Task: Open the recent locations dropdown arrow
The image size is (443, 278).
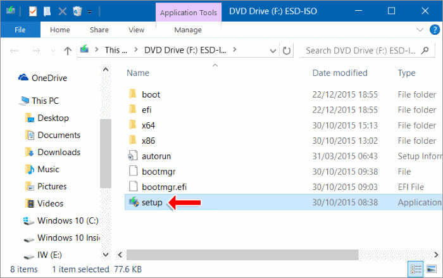Action: click(x=53, y=51)
